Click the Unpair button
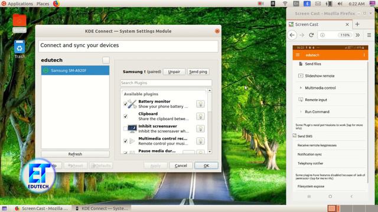This screenshot has height=212, width=378. 174,72
